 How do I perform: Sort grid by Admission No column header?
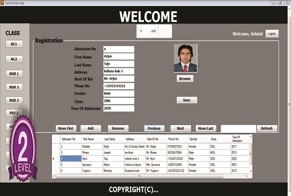point(71,139)
